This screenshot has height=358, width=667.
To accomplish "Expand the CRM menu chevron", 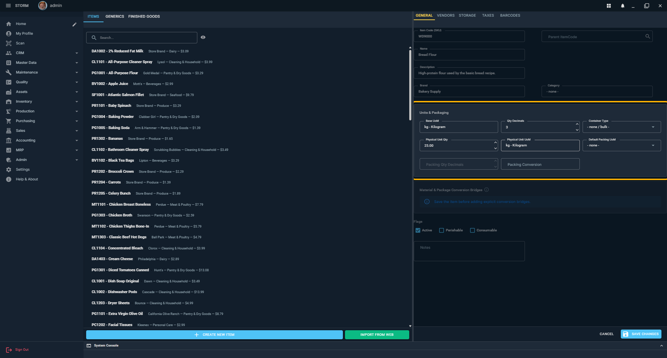I will pyautogui.click(x=77, y=53).
